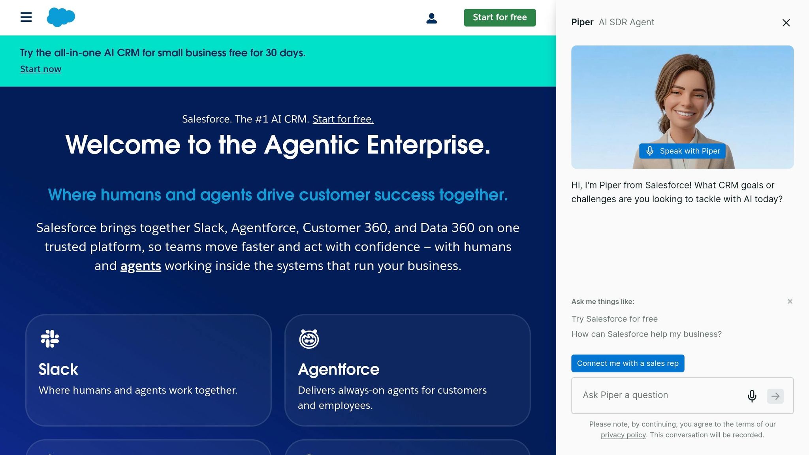Click the 'Start for free.' hero link

pyautogui.click(x=343, y=119)
